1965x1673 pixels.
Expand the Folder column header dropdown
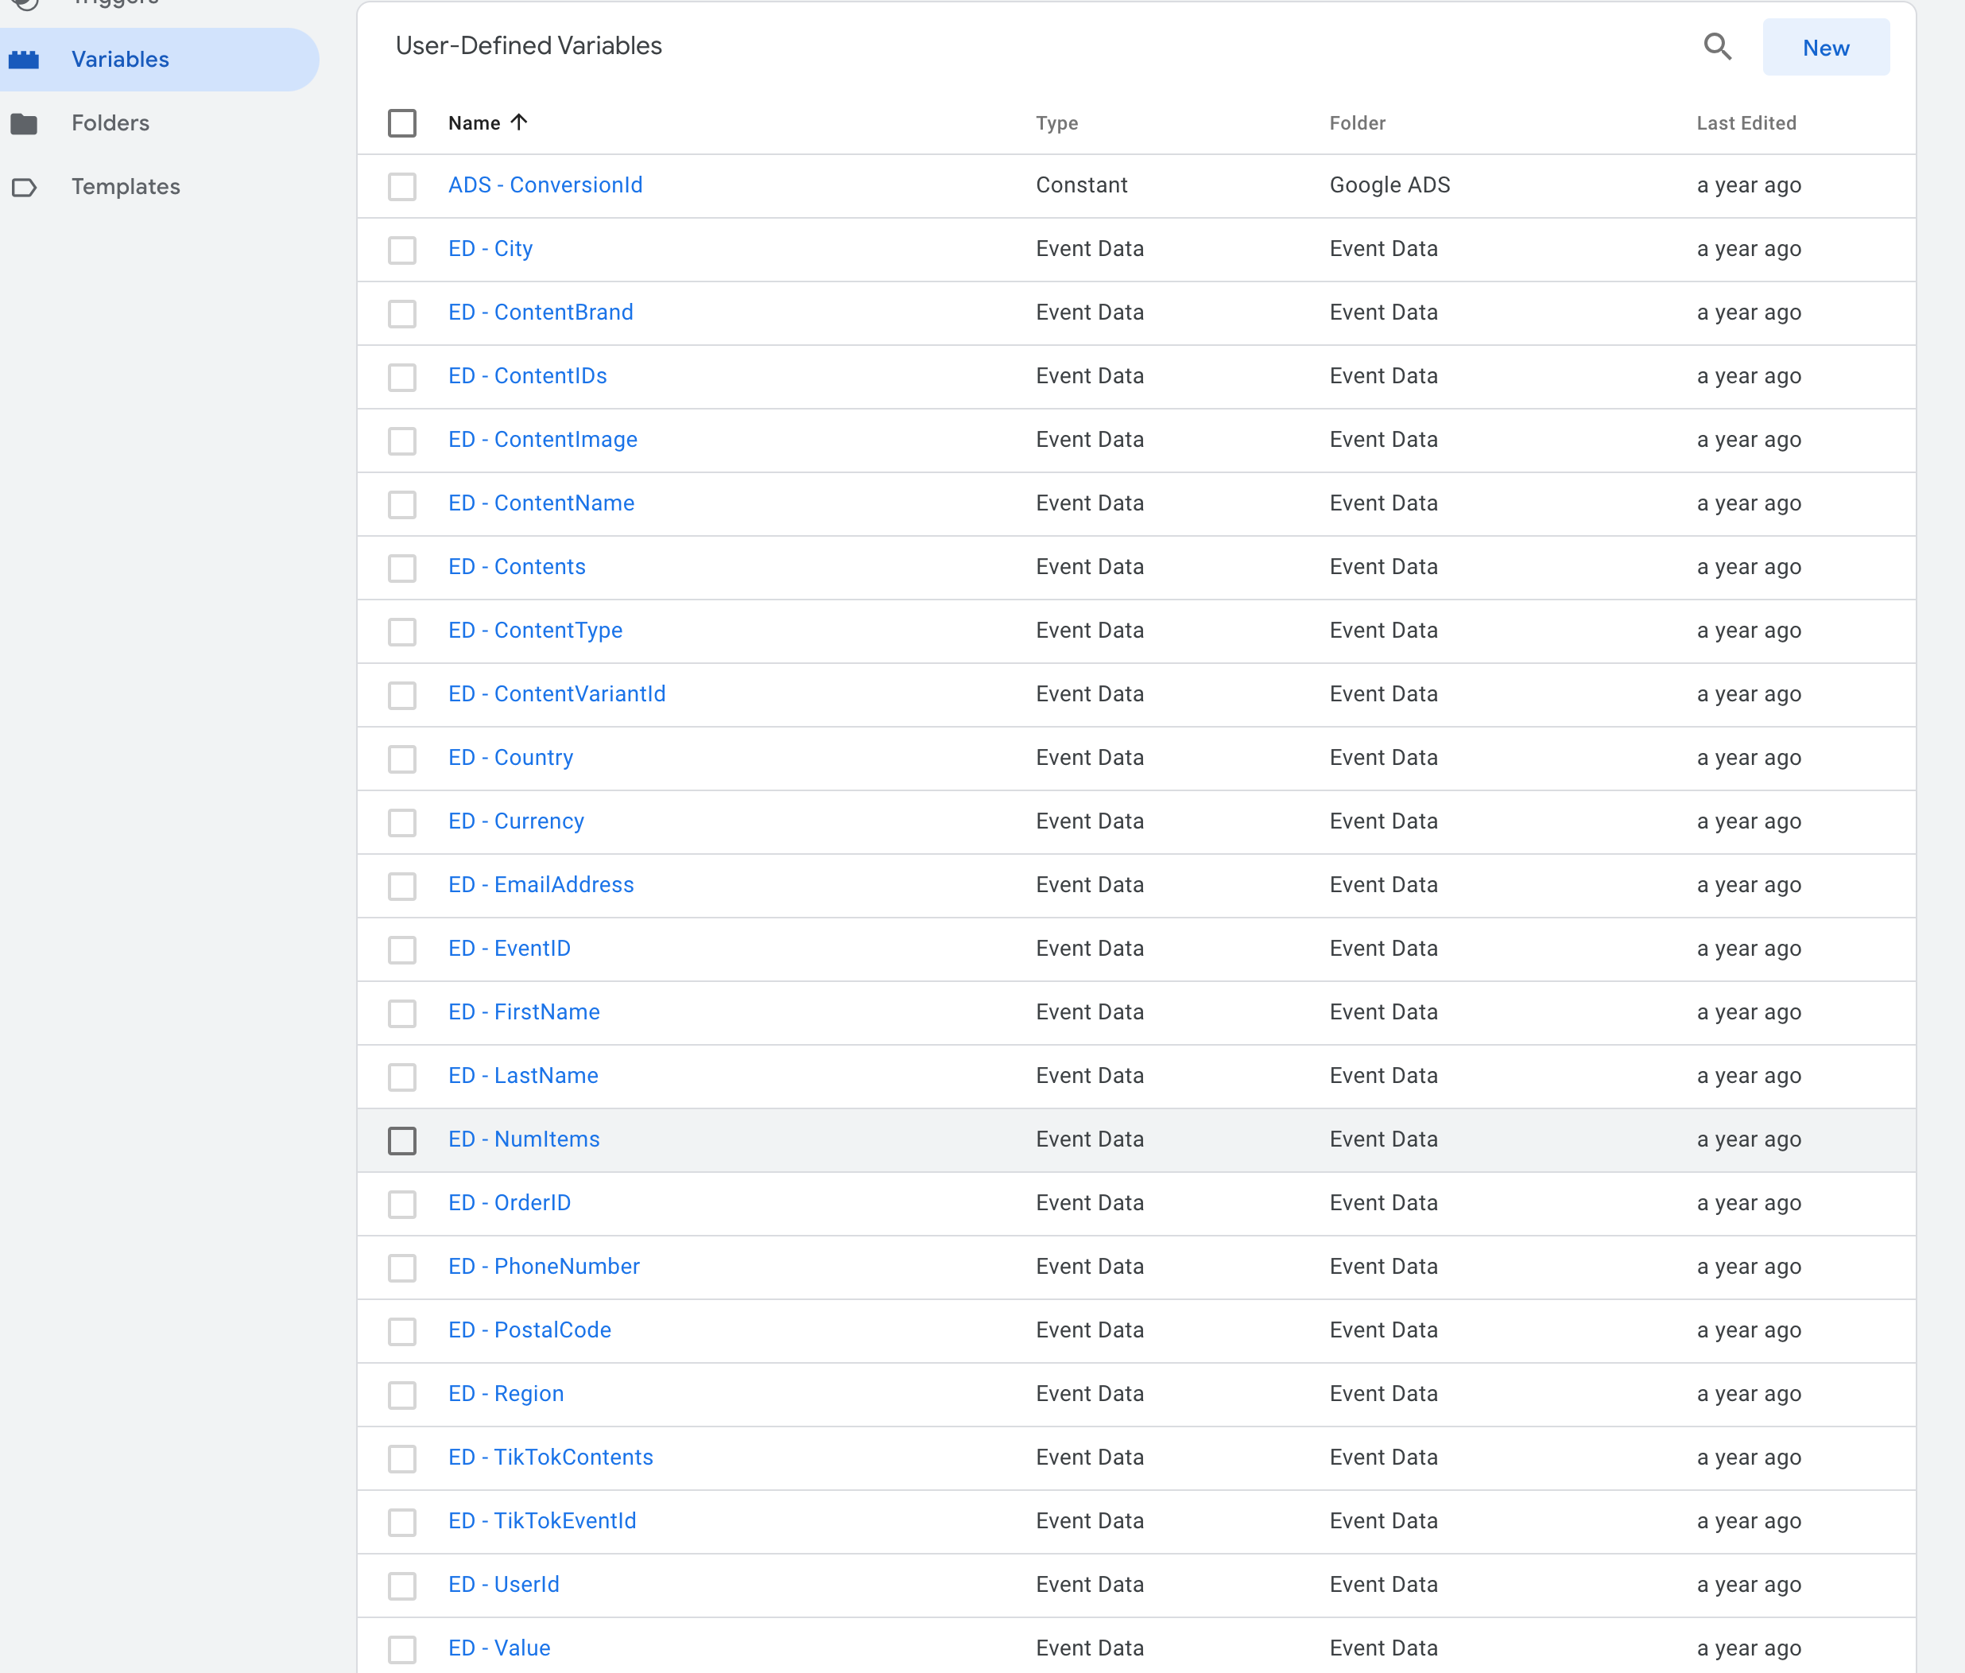(1356, 122)
